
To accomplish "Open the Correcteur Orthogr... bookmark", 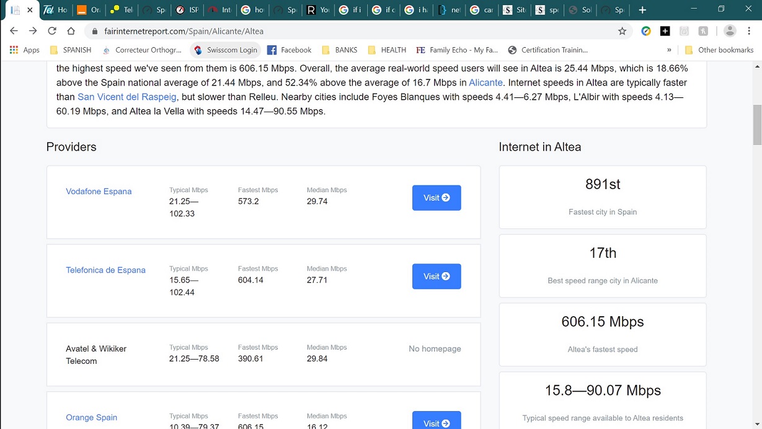I will (142, 50).
